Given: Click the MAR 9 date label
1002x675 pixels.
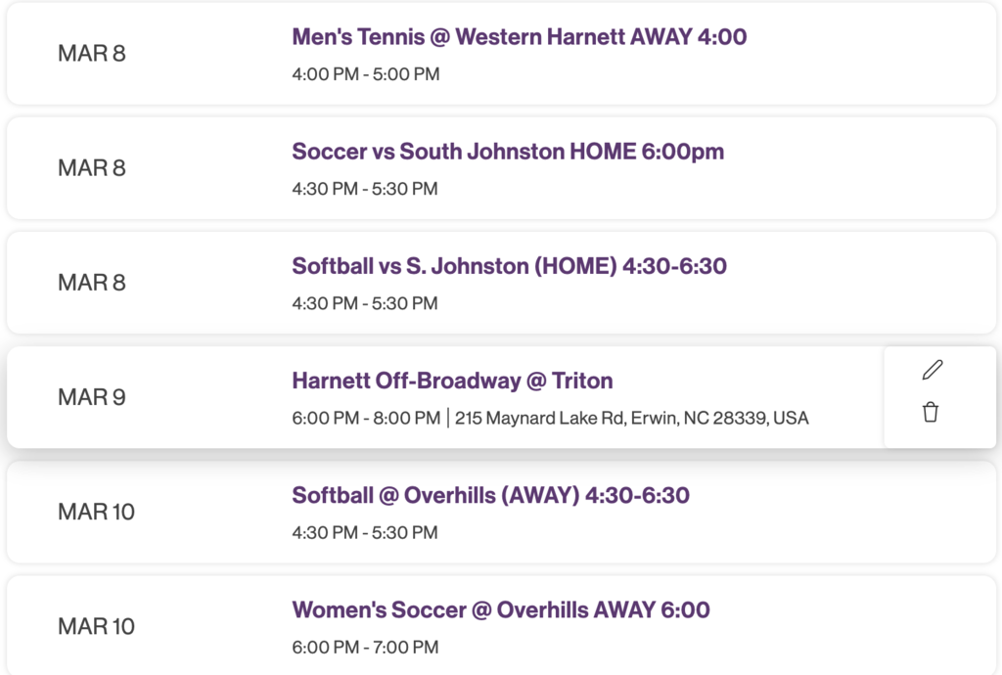Looking at the screenshot, I should 91,397.
